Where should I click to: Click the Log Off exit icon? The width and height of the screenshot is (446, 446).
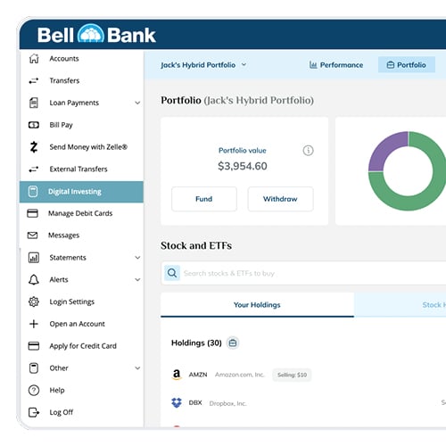[34, 412]
